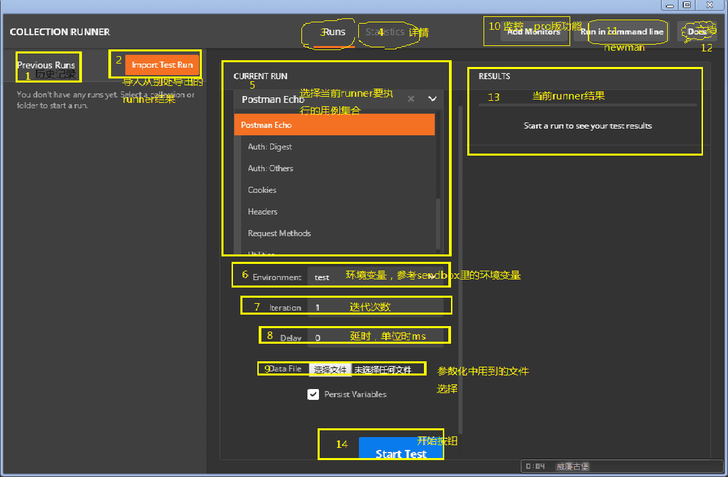The height and width of the screenshot is (477, 728).
Task: Clear the Postman Echo selection with X
Action: (x=411, y=99)
